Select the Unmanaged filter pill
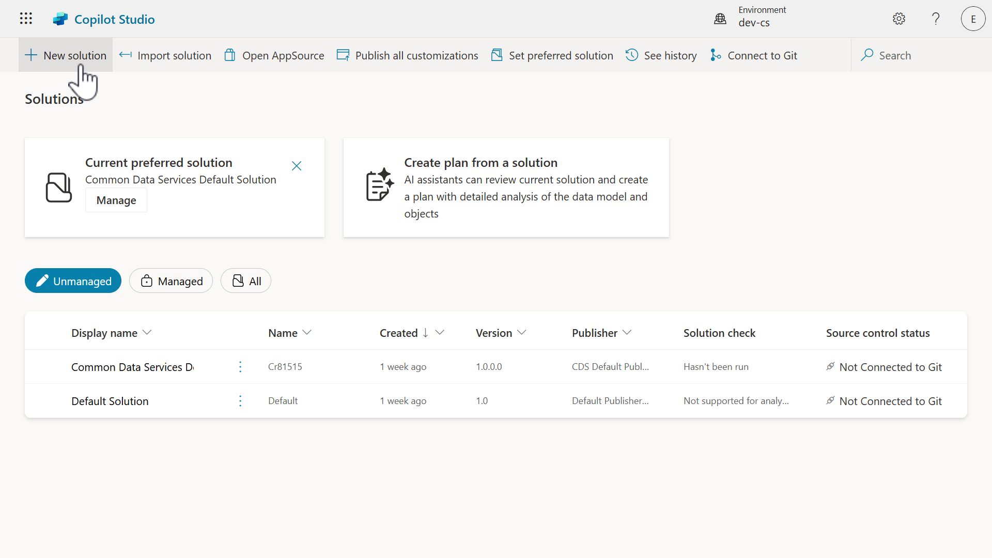Image resolution: width=992 pixels, height=558 pixels. (73, 281)
